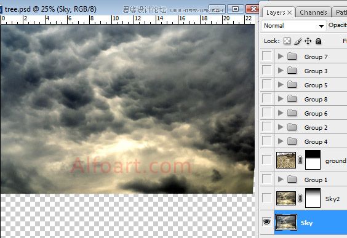Click the Sky layer thumbnail
The image size is (347, 238).
(x=285, y=222)
